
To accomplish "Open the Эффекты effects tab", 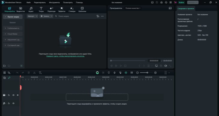I will click(x=61, y=10).
